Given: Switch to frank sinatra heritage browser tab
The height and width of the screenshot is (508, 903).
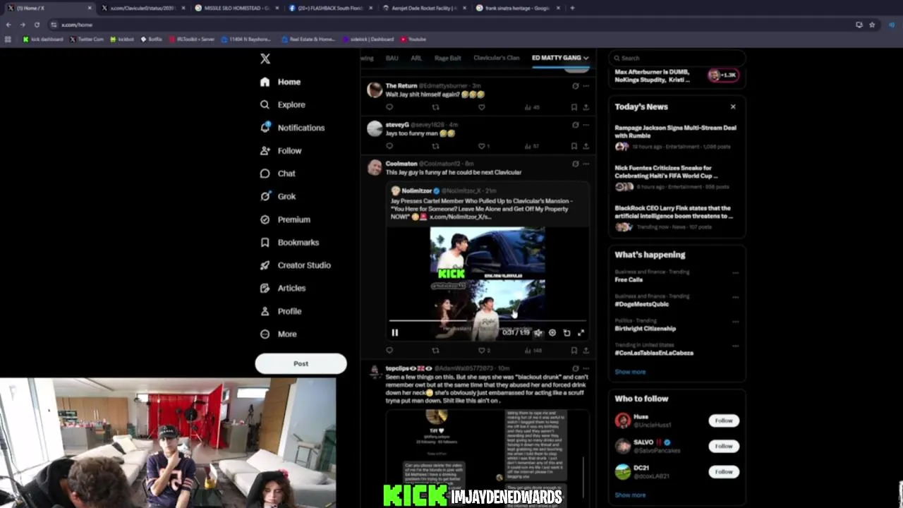Looking at the screenshot, I should tap(517, 8).
